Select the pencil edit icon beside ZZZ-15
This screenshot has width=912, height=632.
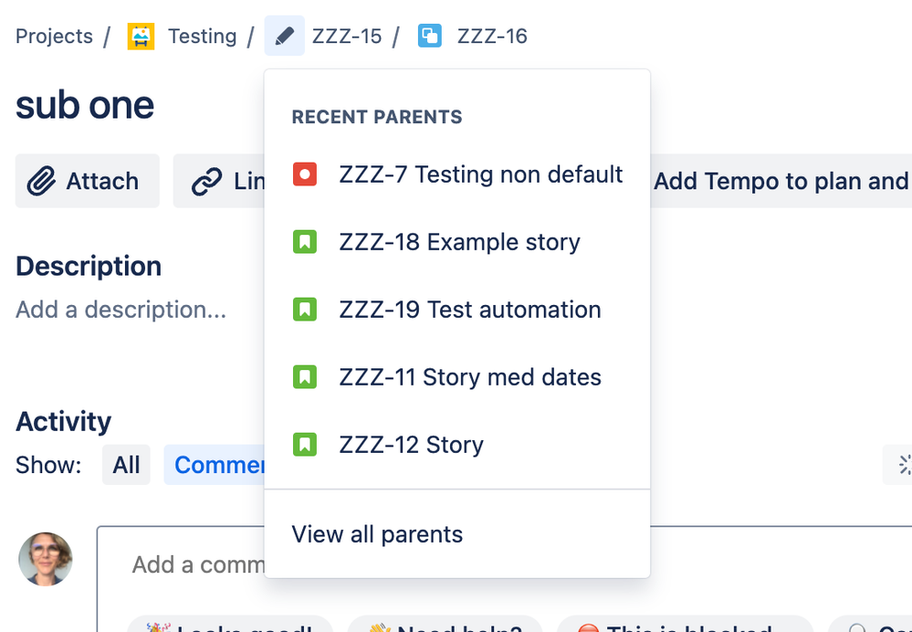tap(284, 36)
